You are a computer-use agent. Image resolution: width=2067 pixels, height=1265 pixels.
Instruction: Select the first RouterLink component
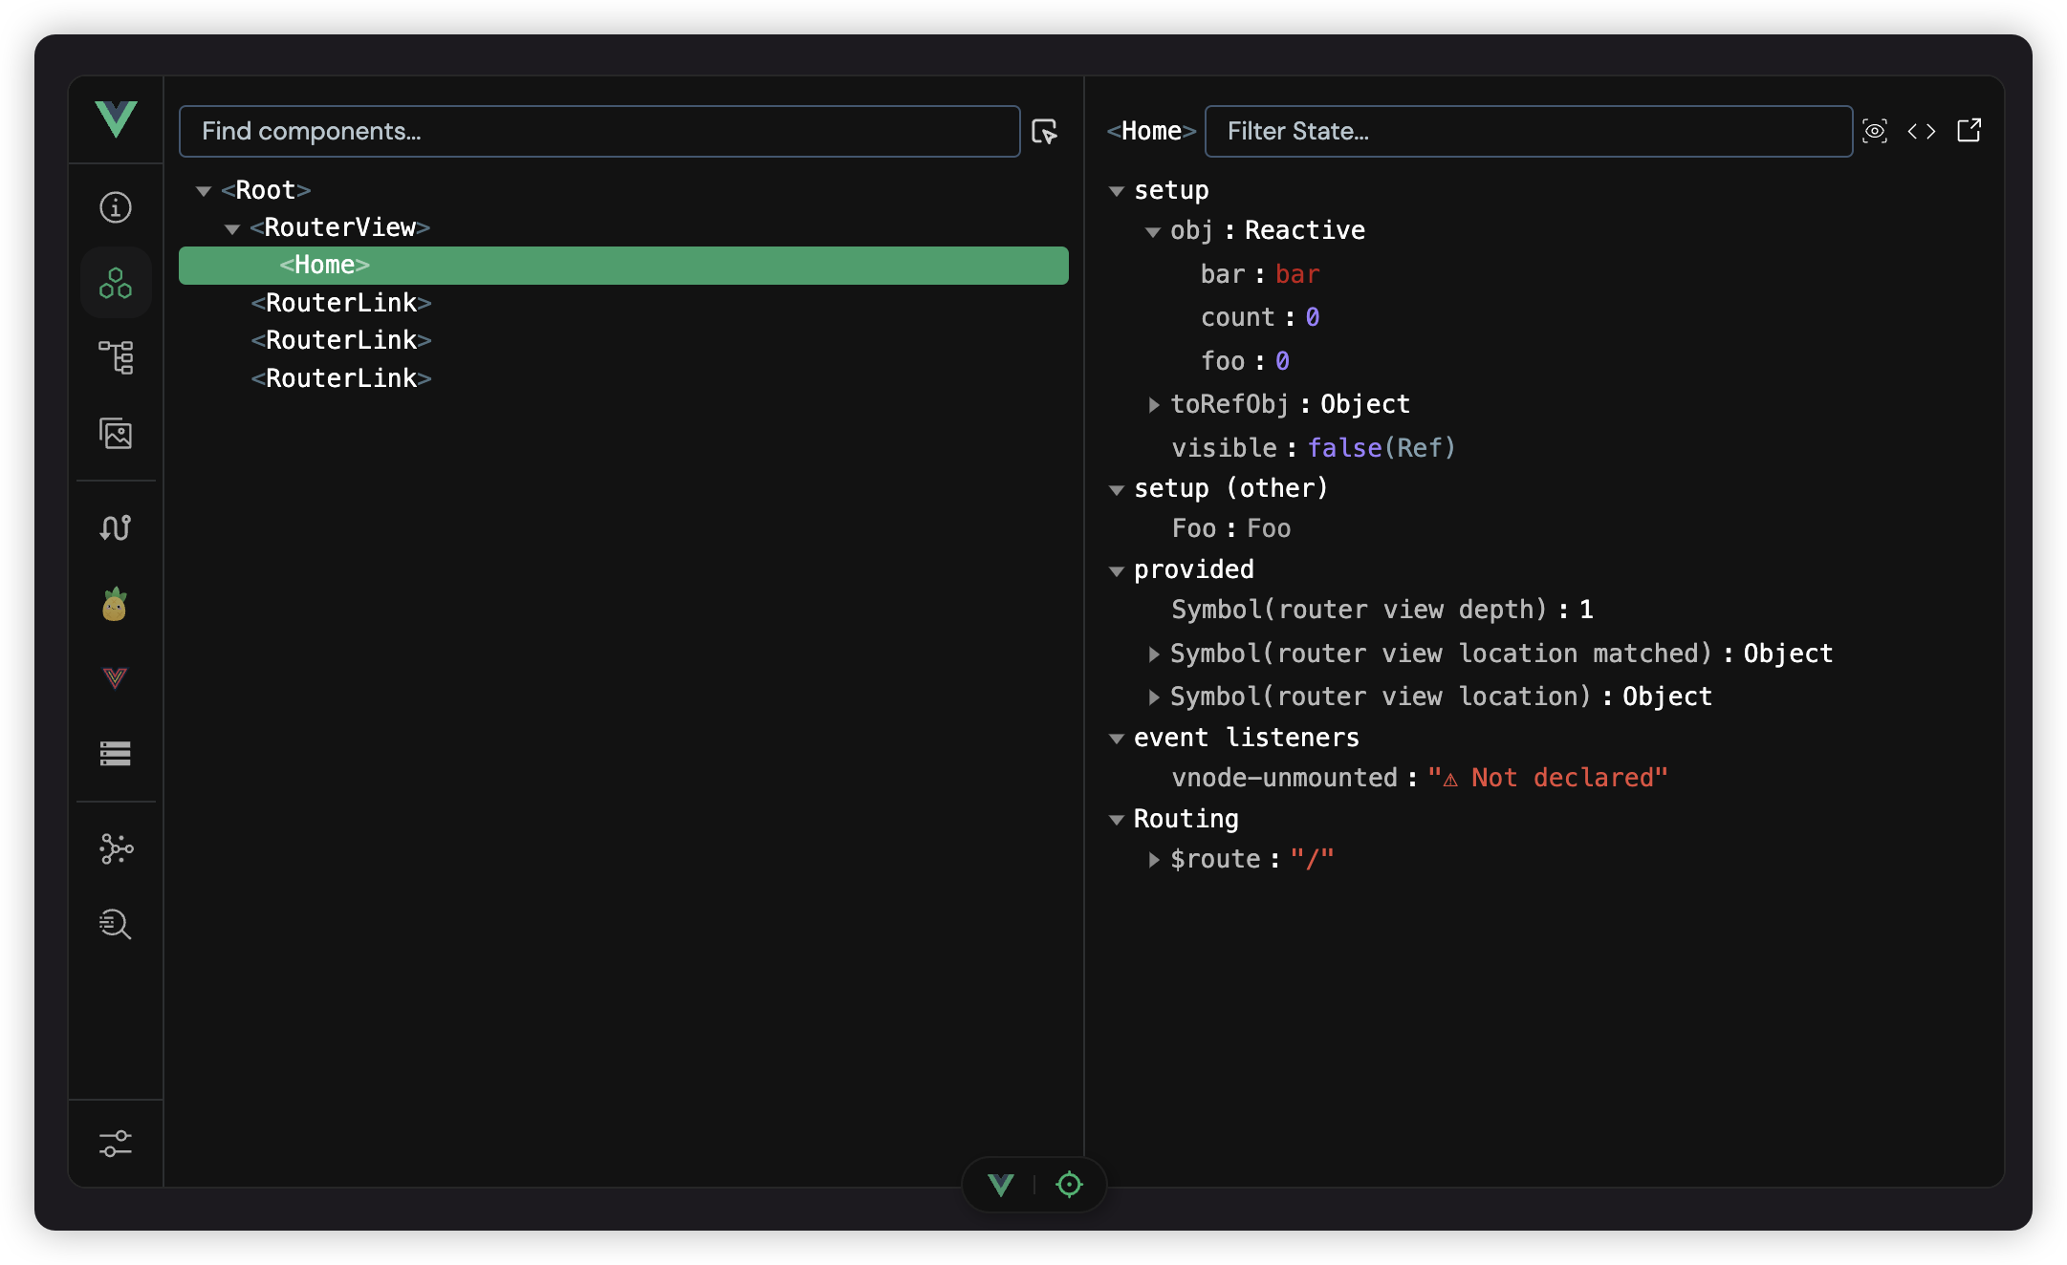[x=341, y=303]
